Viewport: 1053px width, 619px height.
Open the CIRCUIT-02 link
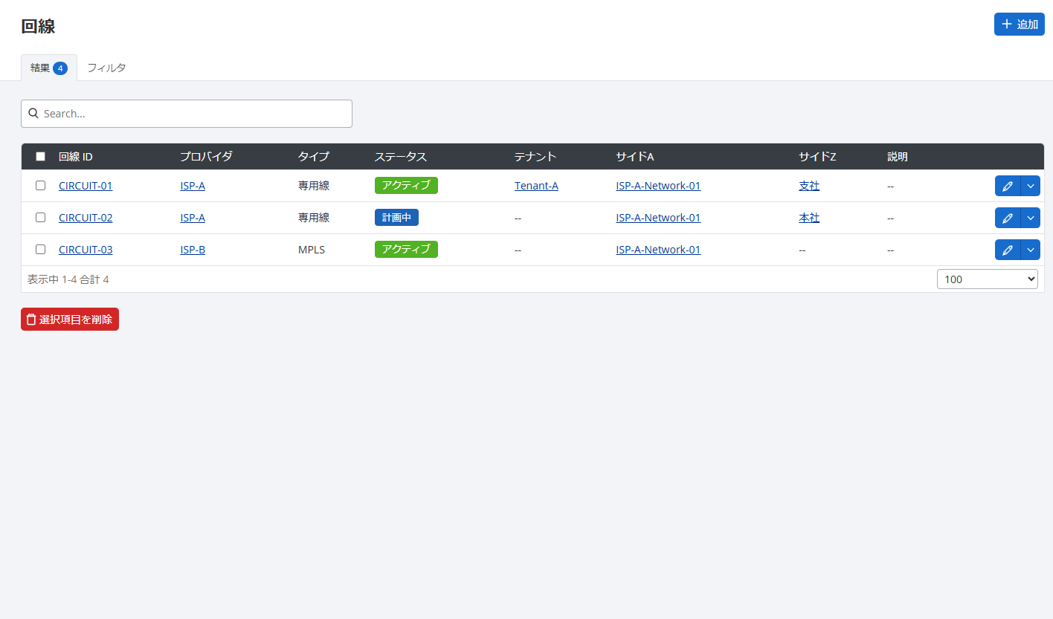pos(86,218)
